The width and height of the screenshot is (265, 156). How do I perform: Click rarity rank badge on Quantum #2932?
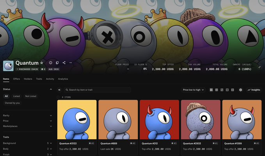click(215, 143)
